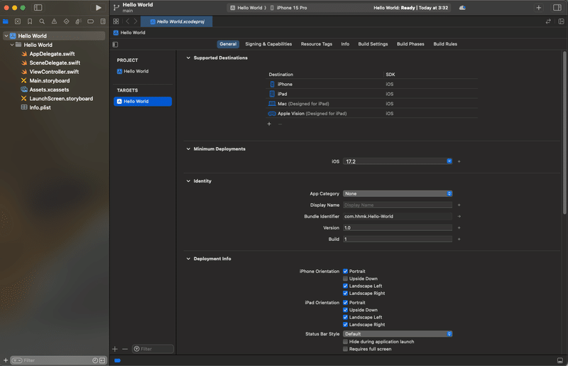
Task: Open ViewController.swift file
Action: click(54, 72)
